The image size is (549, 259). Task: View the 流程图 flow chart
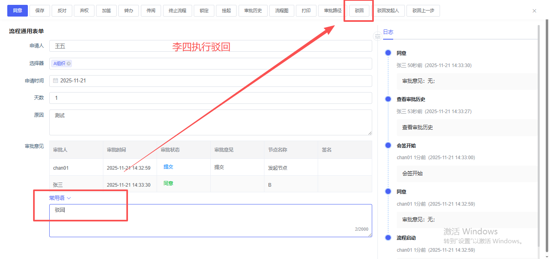[x=282, y=11]
